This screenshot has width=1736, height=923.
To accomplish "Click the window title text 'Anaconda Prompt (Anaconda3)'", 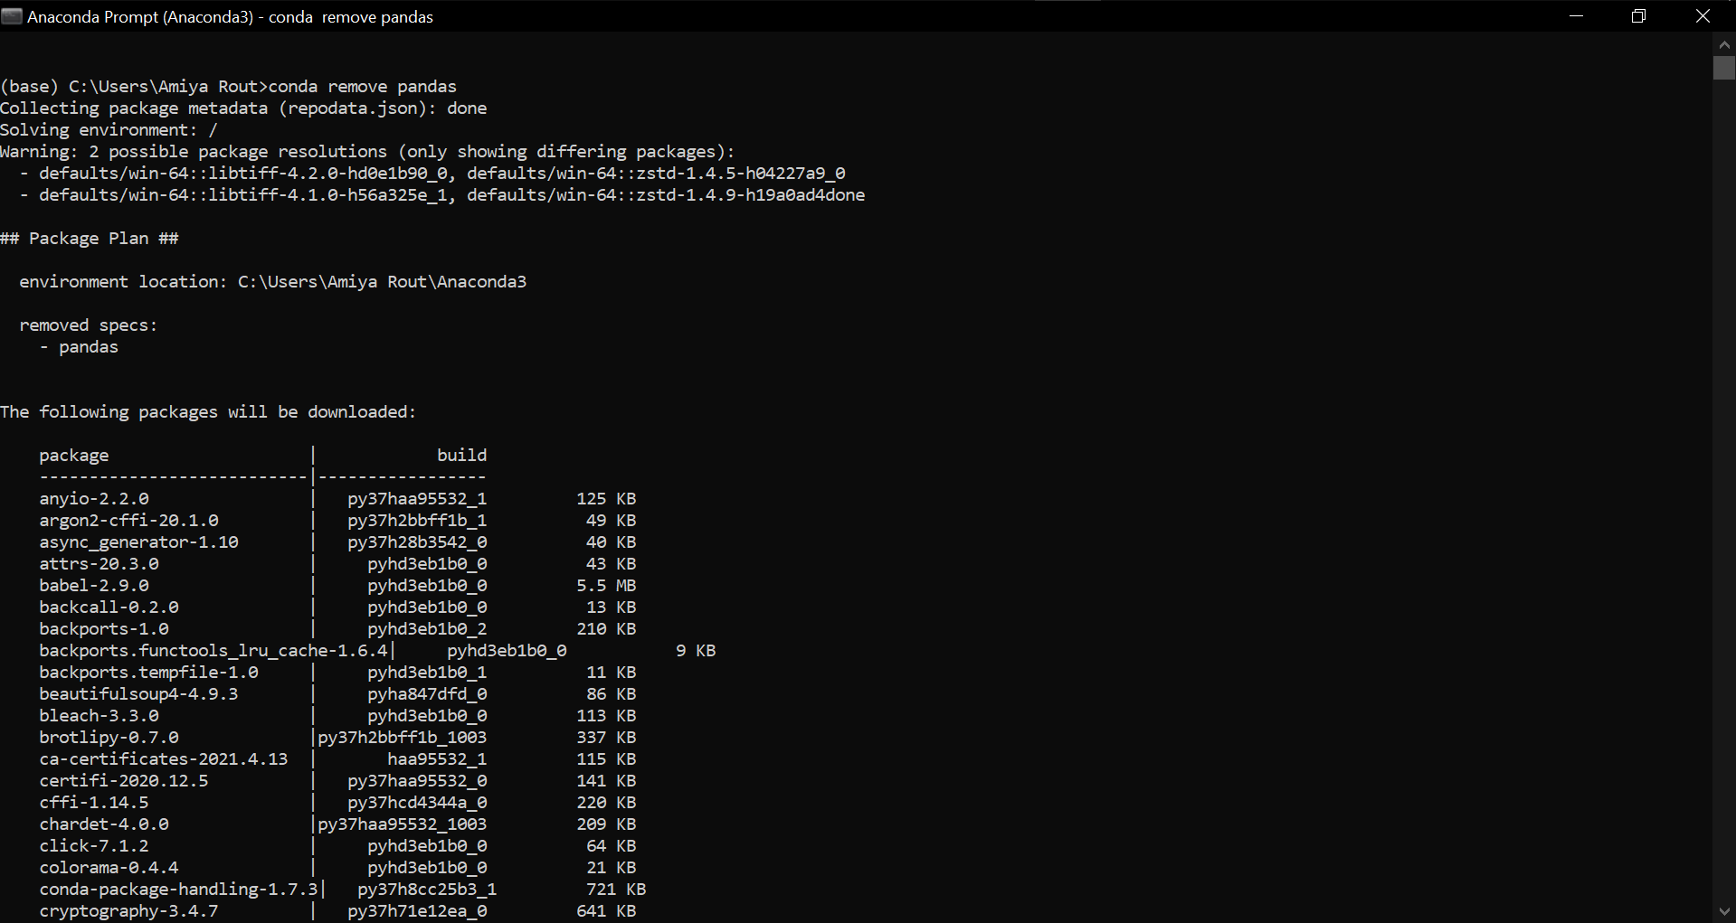I will (x=140, y=17).
